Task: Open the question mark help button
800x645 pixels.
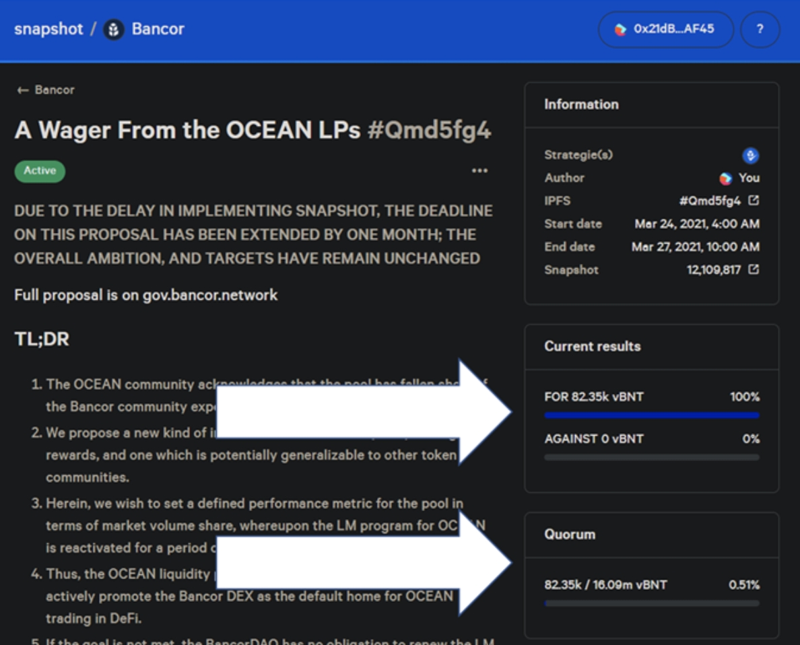Action: click(x=760, y=30)
